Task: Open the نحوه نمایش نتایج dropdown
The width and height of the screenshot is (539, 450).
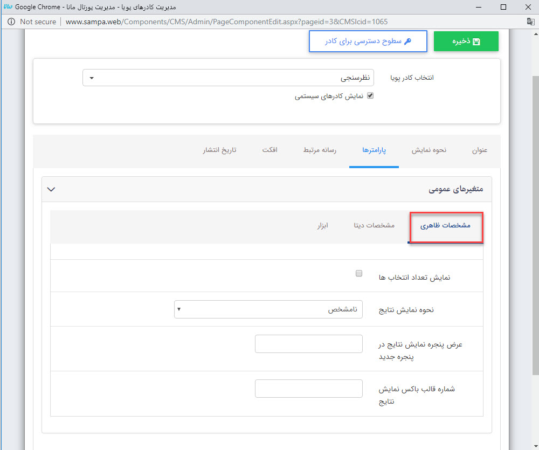Action: [x=268, y=309]
